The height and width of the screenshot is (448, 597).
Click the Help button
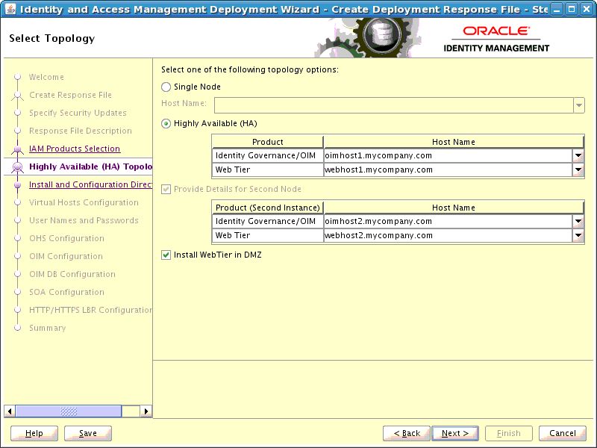coord(34,433)
